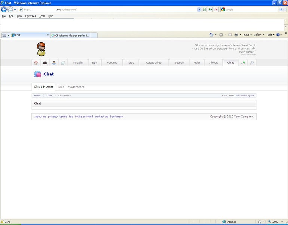This screenshot has width=288, height=225.
Task: Click the Chat speech bubbles icon
Action: 38,74
